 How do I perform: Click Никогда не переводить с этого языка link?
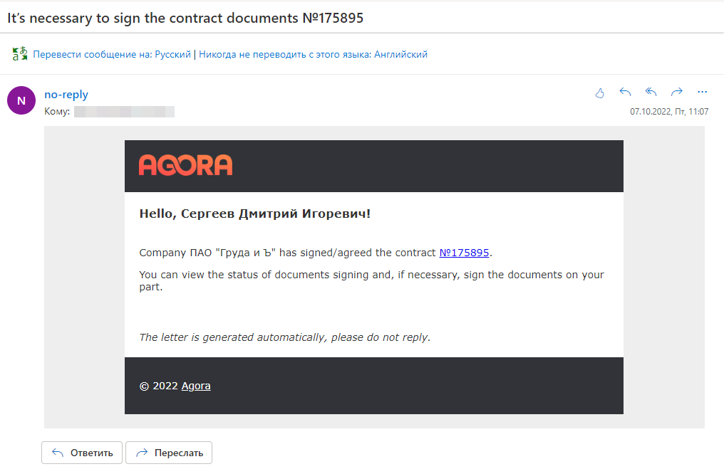(313, 54)
